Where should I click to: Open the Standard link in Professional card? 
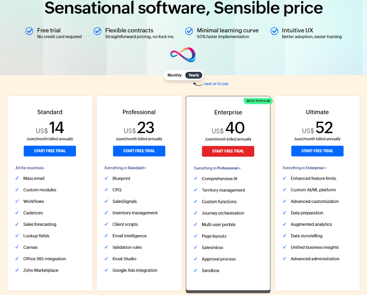tap(135, 168)
